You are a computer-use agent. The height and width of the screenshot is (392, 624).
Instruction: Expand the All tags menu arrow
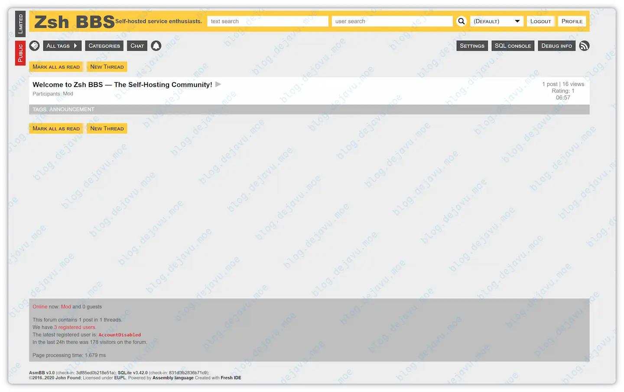(75, 45)
